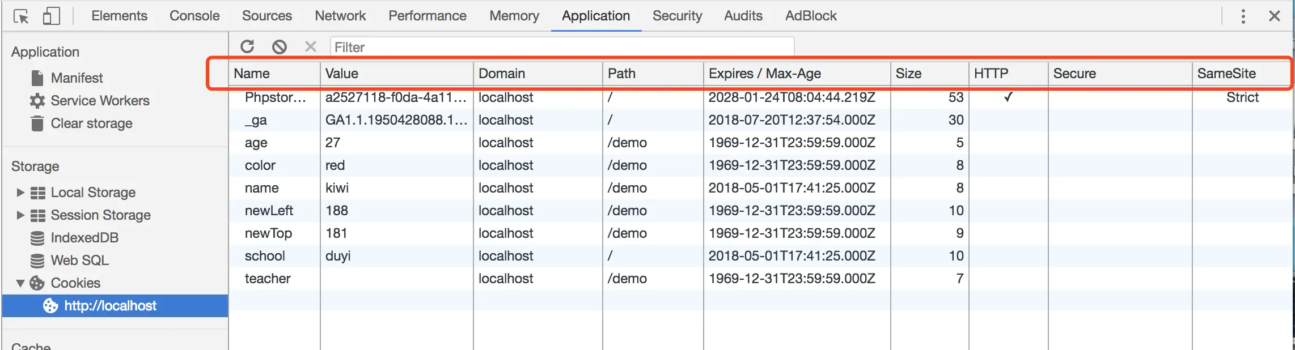Expand the Session Storage tree node
The height and width of the screenshot is (350, 1295).
(20, 215)
